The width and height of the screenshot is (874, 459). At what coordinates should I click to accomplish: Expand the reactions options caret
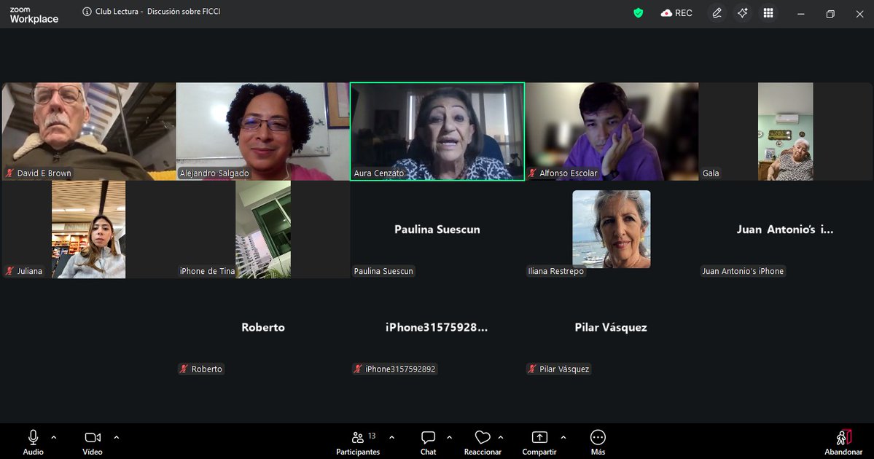(501, 438)
